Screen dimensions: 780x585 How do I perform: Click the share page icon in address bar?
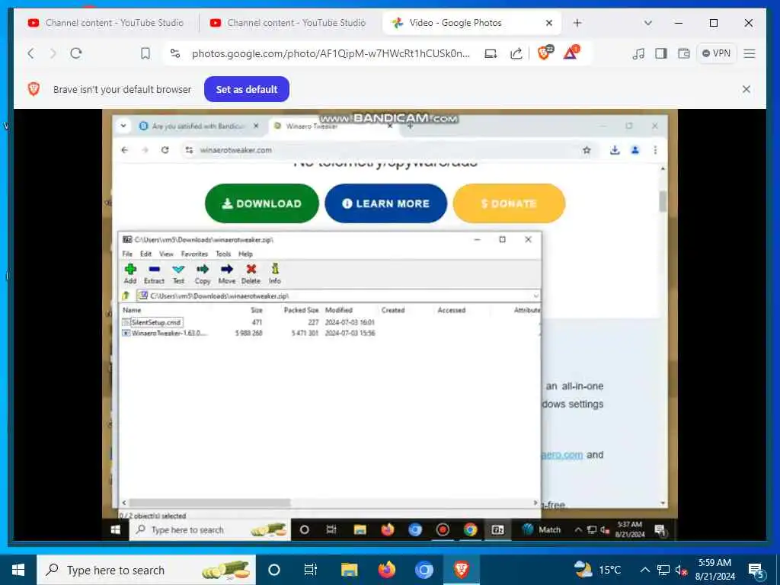(516, 53)
